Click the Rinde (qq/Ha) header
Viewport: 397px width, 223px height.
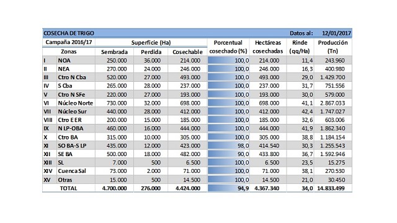click(x=300, y=47)
